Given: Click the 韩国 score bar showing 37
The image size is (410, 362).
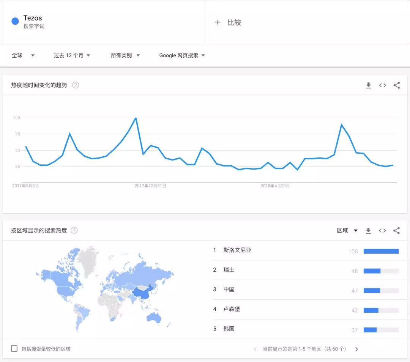Looking at the screenshot, I should tap(381, 330).
